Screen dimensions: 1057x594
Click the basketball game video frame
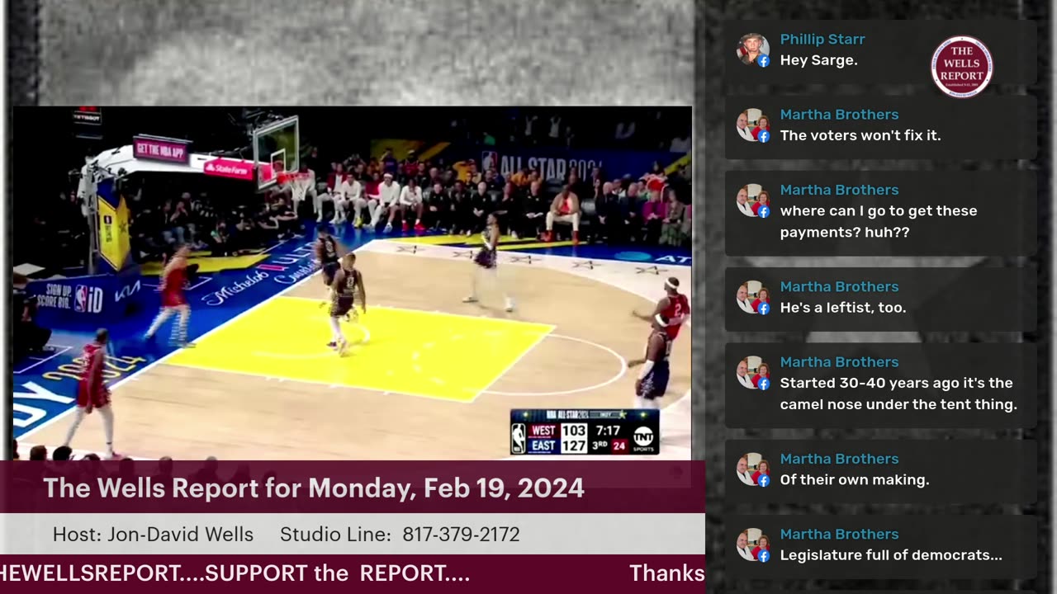click(x=352, y=283)
